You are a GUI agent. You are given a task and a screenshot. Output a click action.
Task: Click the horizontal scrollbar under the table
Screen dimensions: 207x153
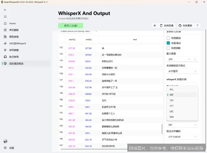pyautogui.click(x=94, y=149)
